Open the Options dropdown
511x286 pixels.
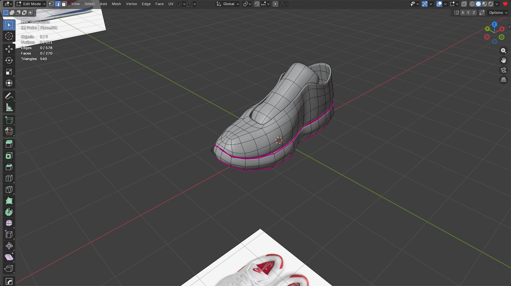pos(498,13)
